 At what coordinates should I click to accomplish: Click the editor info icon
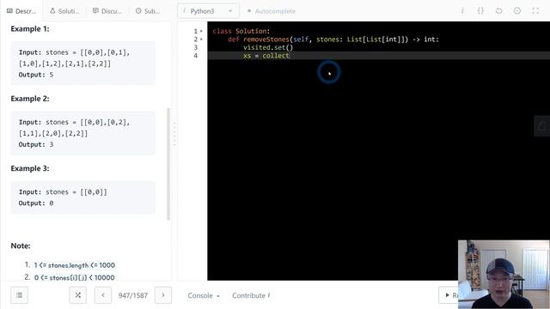tap(462, 11)
